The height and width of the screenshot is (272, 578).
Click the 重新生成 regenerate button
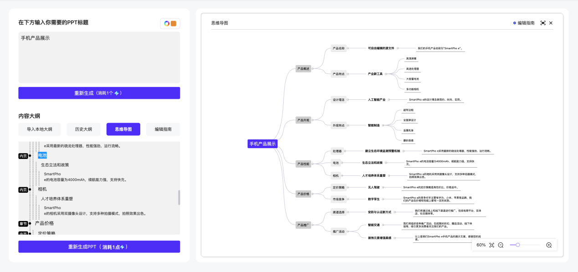(x=99, y=93)
